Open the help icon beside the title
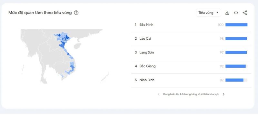 [76, 13]
